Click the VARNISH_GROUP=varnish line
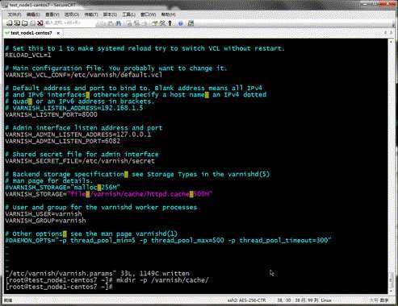 [45, 221]
